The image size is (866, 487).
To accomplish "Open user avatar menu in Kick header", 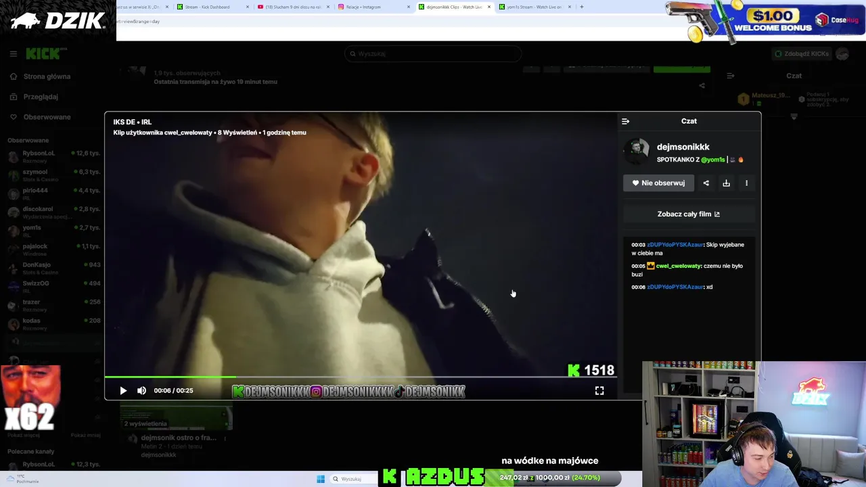I will pyautogui.click(x=842, y=53).
